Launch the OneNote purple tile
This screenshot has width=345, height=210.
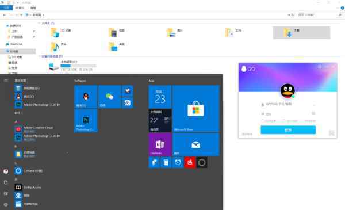tap(160, 144)
